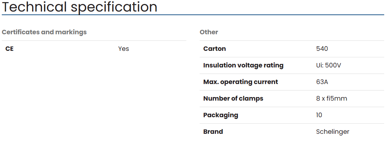Select the Certificates and markings section title

pyautogui.click(x=44, y=32)
